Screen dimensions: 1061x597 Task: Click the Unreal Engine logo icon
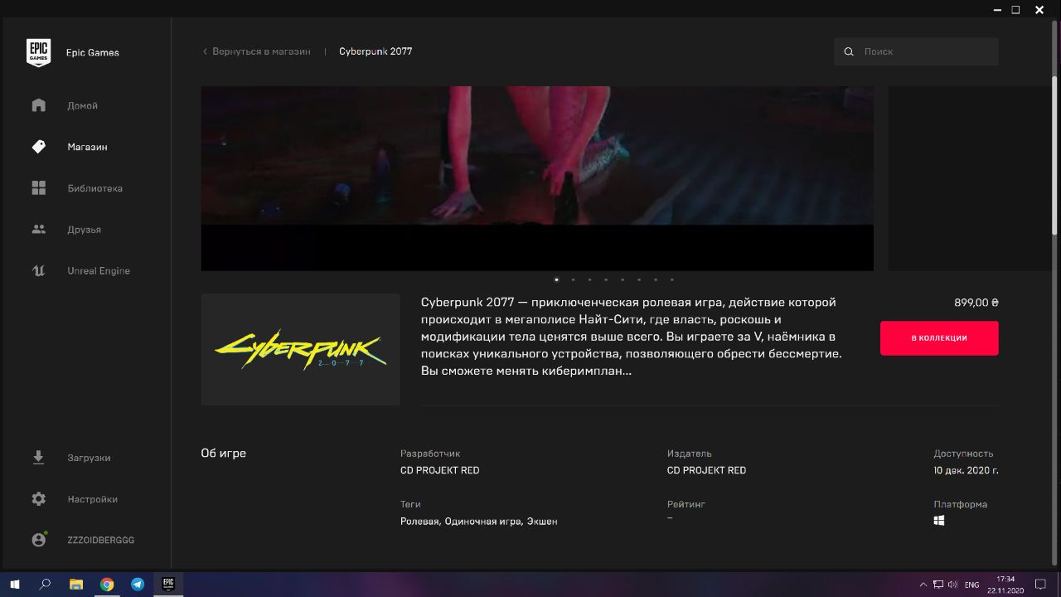[x=38, y=270]
